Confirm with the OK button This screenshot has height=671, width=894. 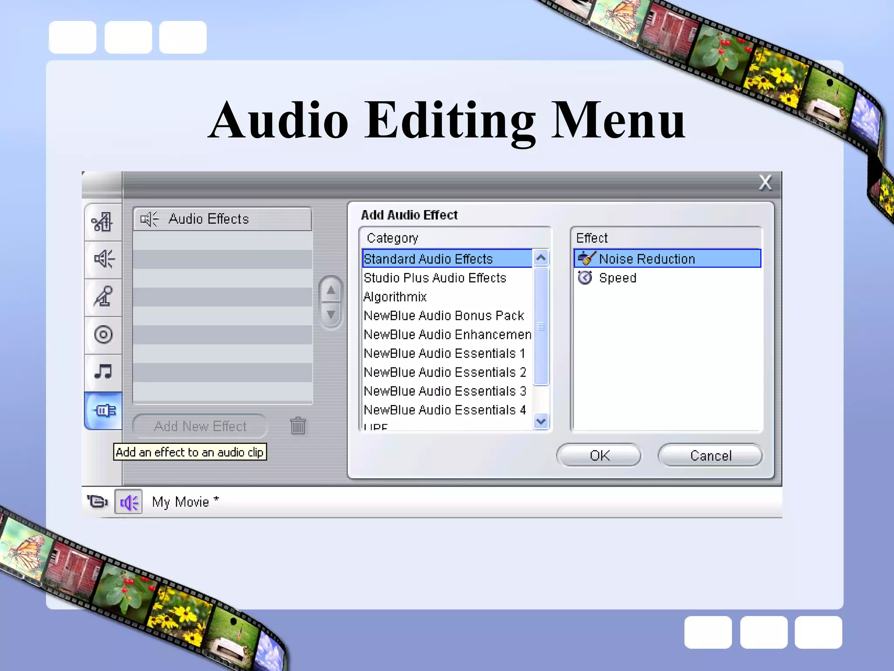(x=599, y=455)
